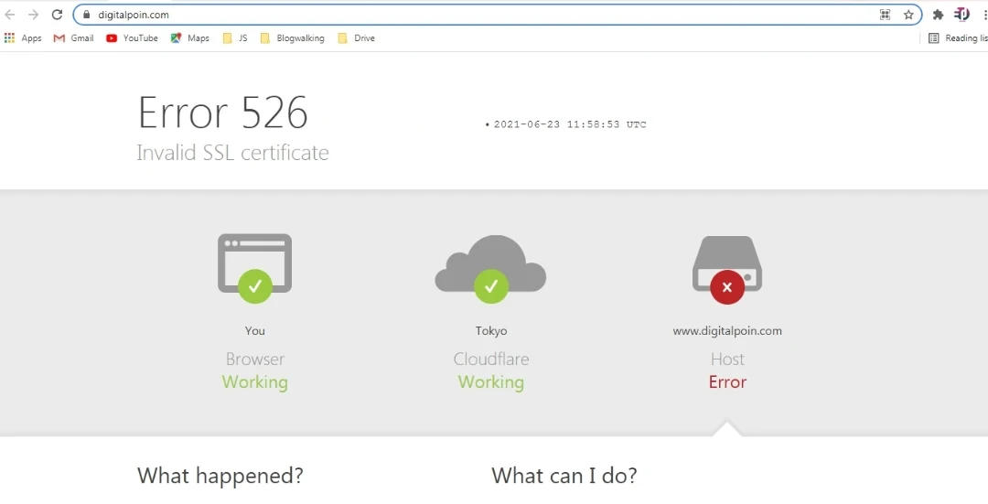The height and width of the screenshot is (504, 988).
Task: Reload the page with refresh icon
Action: 57,15
